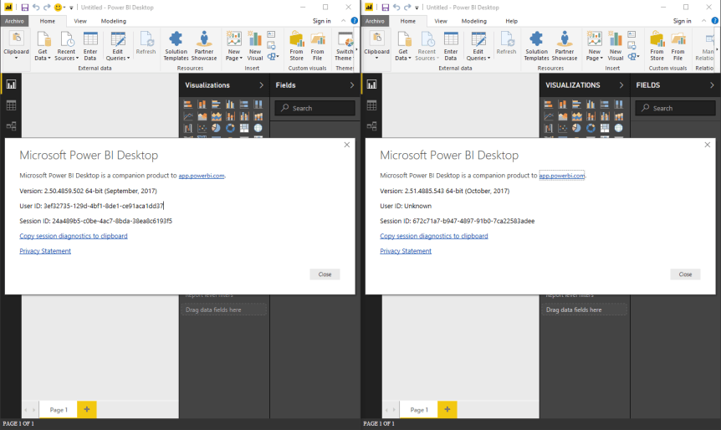The width and height of the screenshot is (721, 430).
Task: Click Save icon in right window title bar
Action: 386,8
